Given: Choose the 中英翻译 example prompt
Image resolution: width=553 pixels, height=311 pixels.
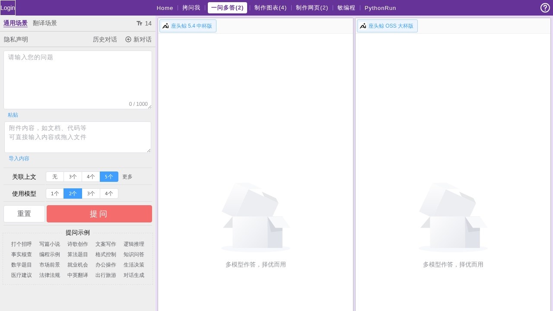Looking at the screenshot, I should point(78,275).
